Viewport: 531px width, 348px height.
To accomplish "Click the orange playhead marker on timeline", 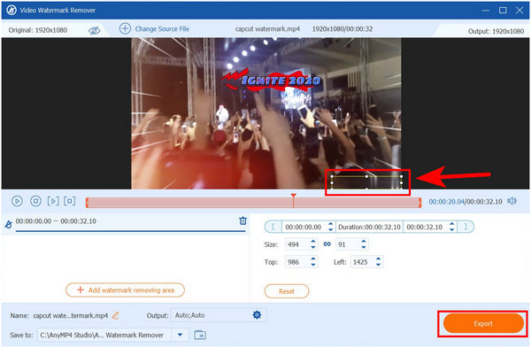I will pyautogui.click(x=293, y=197).
